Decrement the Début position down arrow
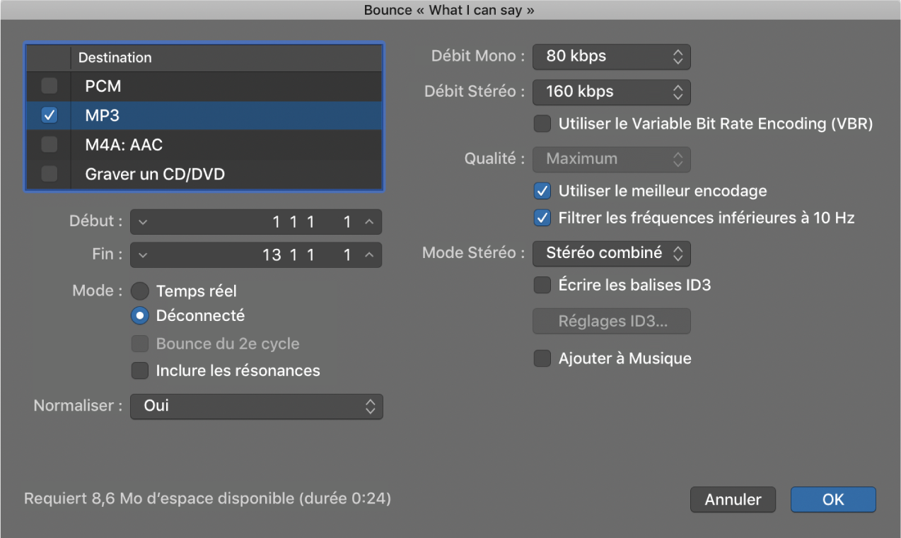The width and height of the screenshot is (901, 538). pos(144,222)
